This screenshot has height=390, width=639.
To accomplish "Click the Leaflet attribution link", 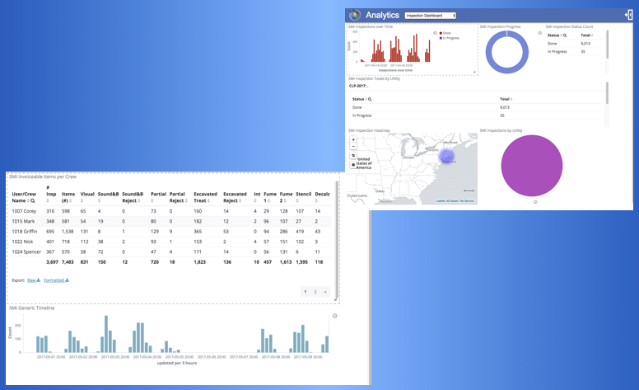I will [440, 201].
